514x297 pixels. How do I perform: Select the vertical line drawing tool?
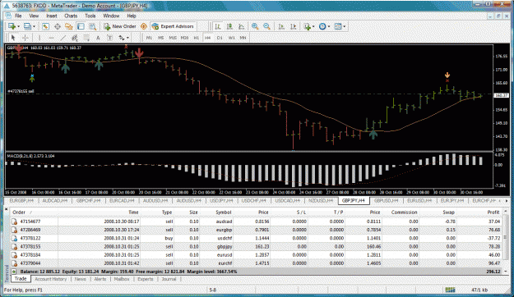point(39,38)
